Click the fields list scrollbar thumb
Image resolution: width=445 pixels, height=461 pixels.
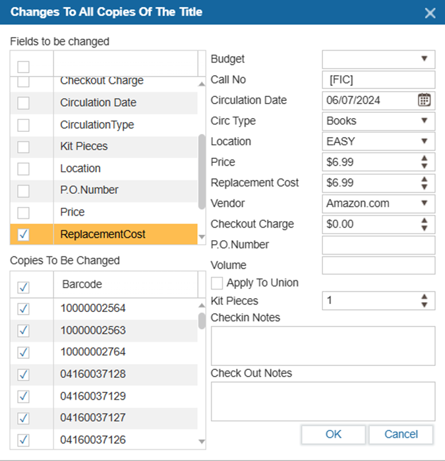point(202,171)
